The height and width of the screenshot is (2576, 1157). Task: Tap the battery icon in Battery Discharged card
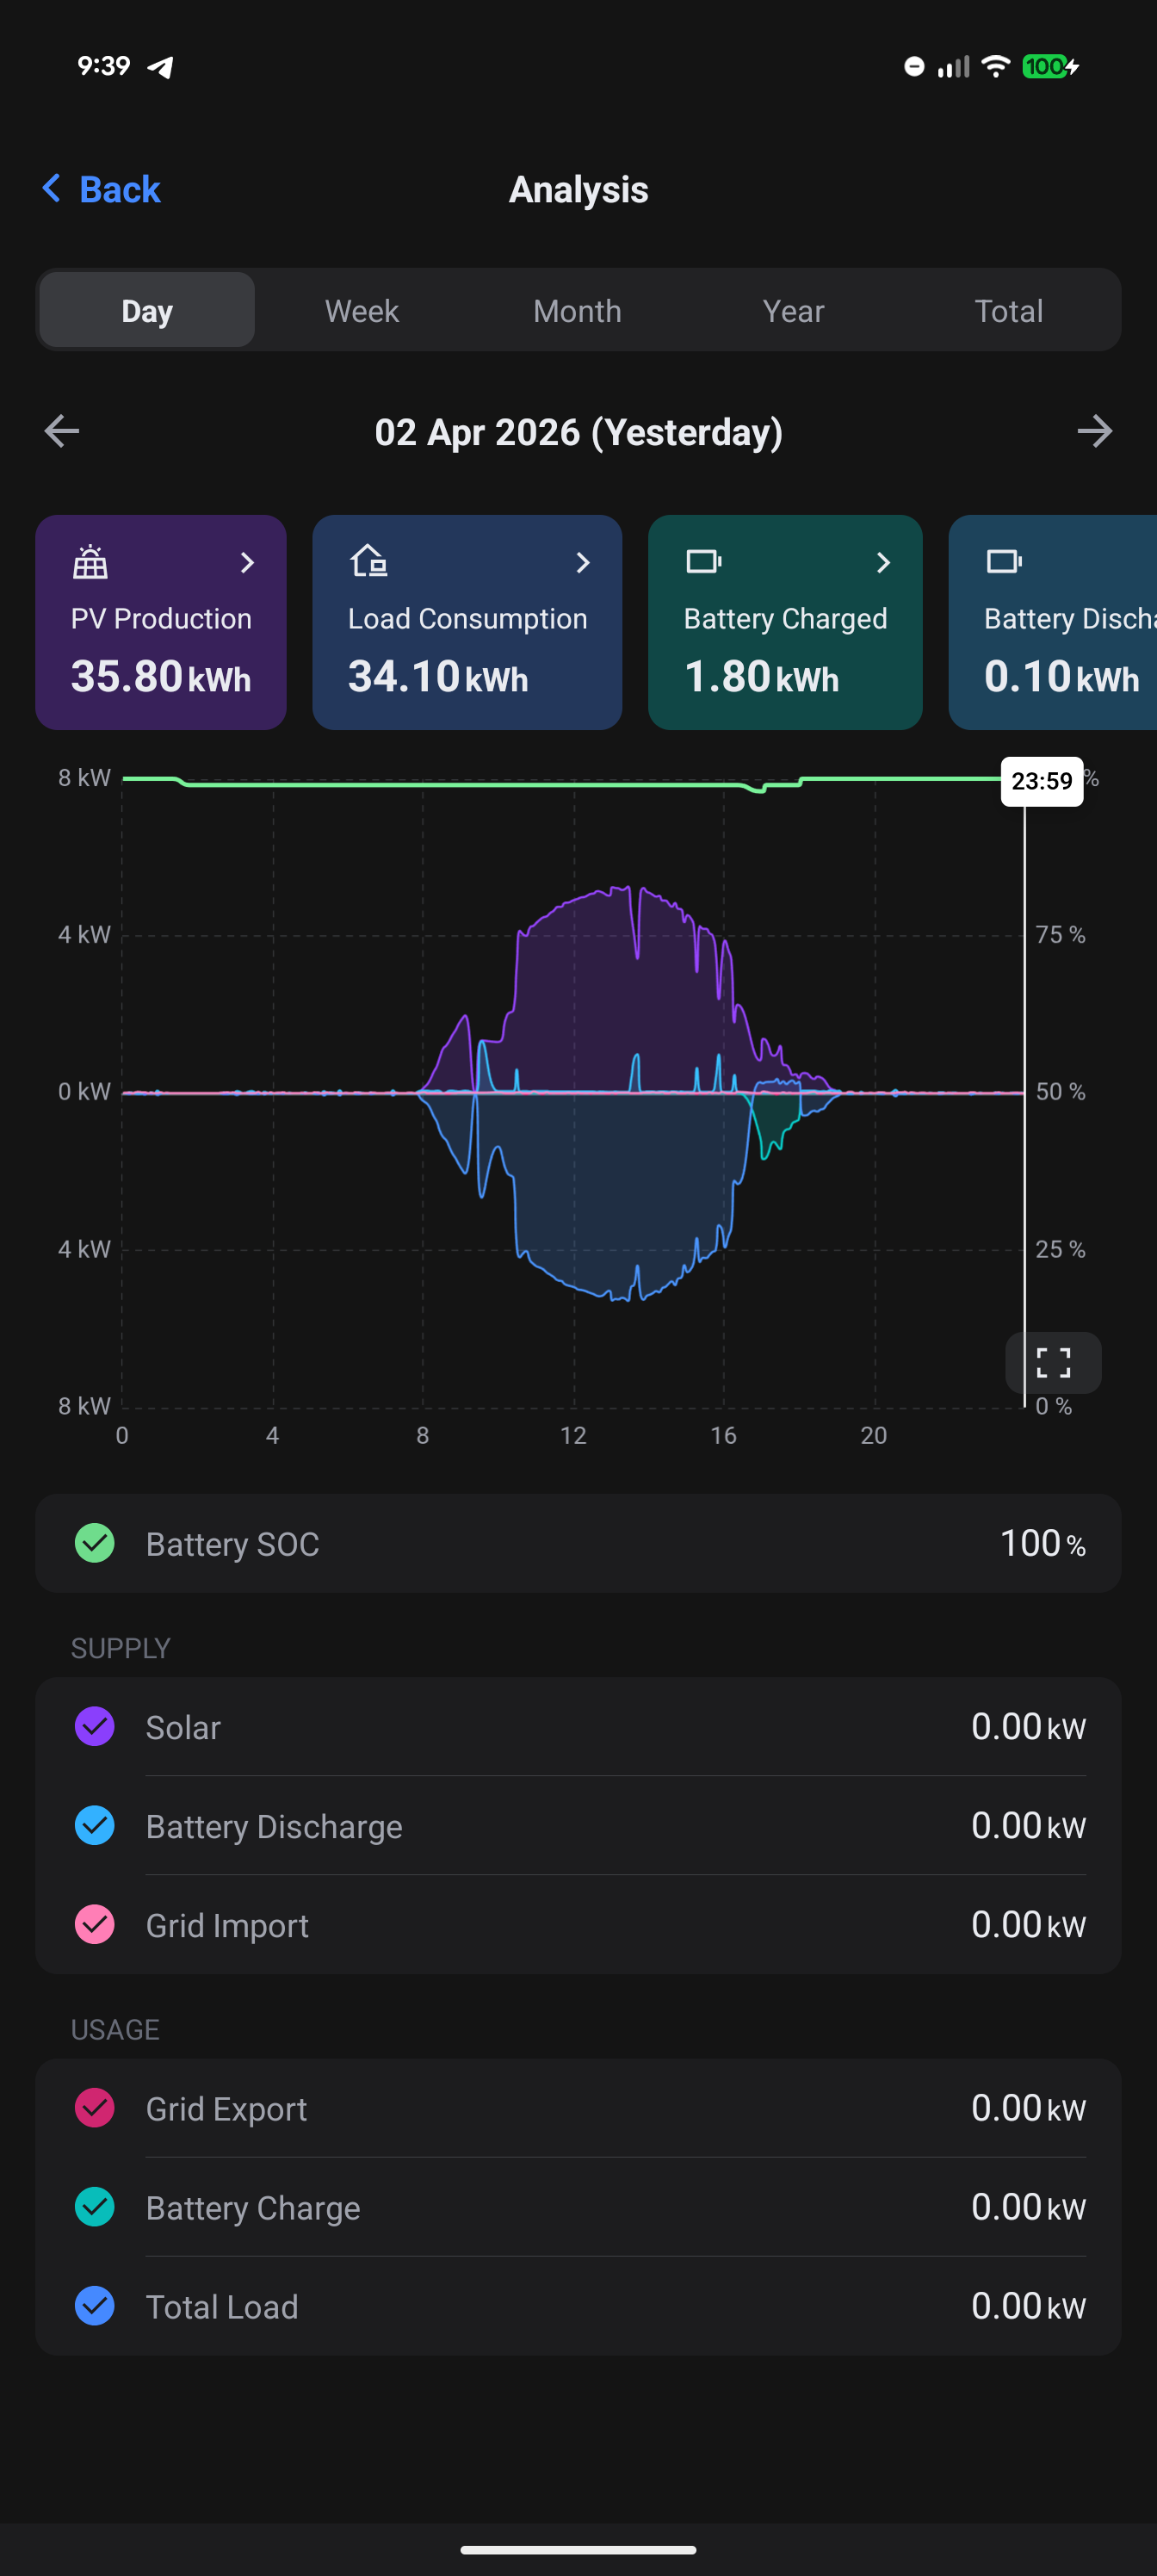tap(1003, 562)
